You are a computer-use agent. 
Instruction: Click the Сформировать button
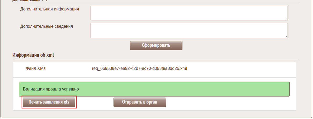coord(156,45)
